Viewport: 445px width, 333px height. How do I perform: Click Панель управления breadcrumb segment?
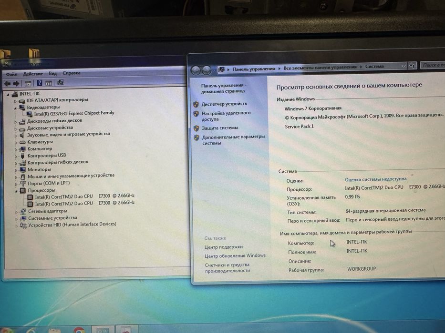[253, 69]
